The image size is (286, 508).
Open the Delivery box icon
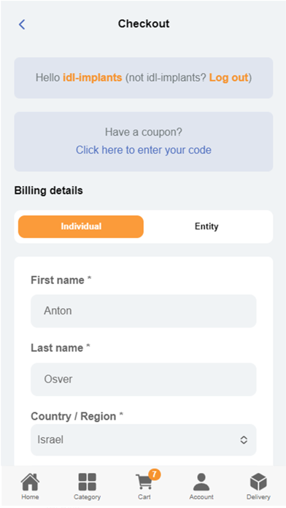[258, 482]
